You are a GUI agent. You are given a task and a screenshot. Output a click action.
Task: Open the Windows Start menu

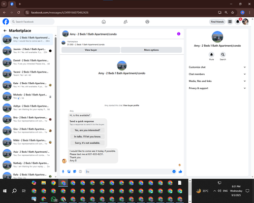[5, 191]
